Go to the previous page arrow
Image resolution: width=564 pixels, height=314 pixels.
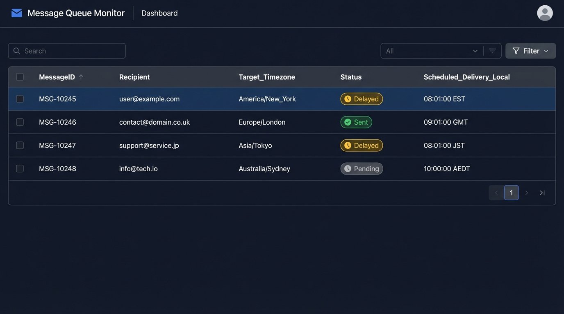click(496, 193)
